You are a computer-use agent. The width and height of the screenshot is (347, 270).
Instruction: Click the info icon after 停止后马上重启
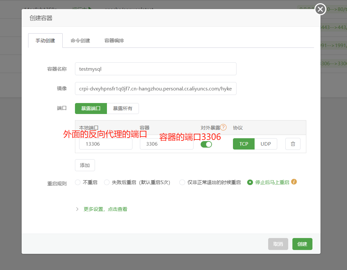tap(294, 182)
